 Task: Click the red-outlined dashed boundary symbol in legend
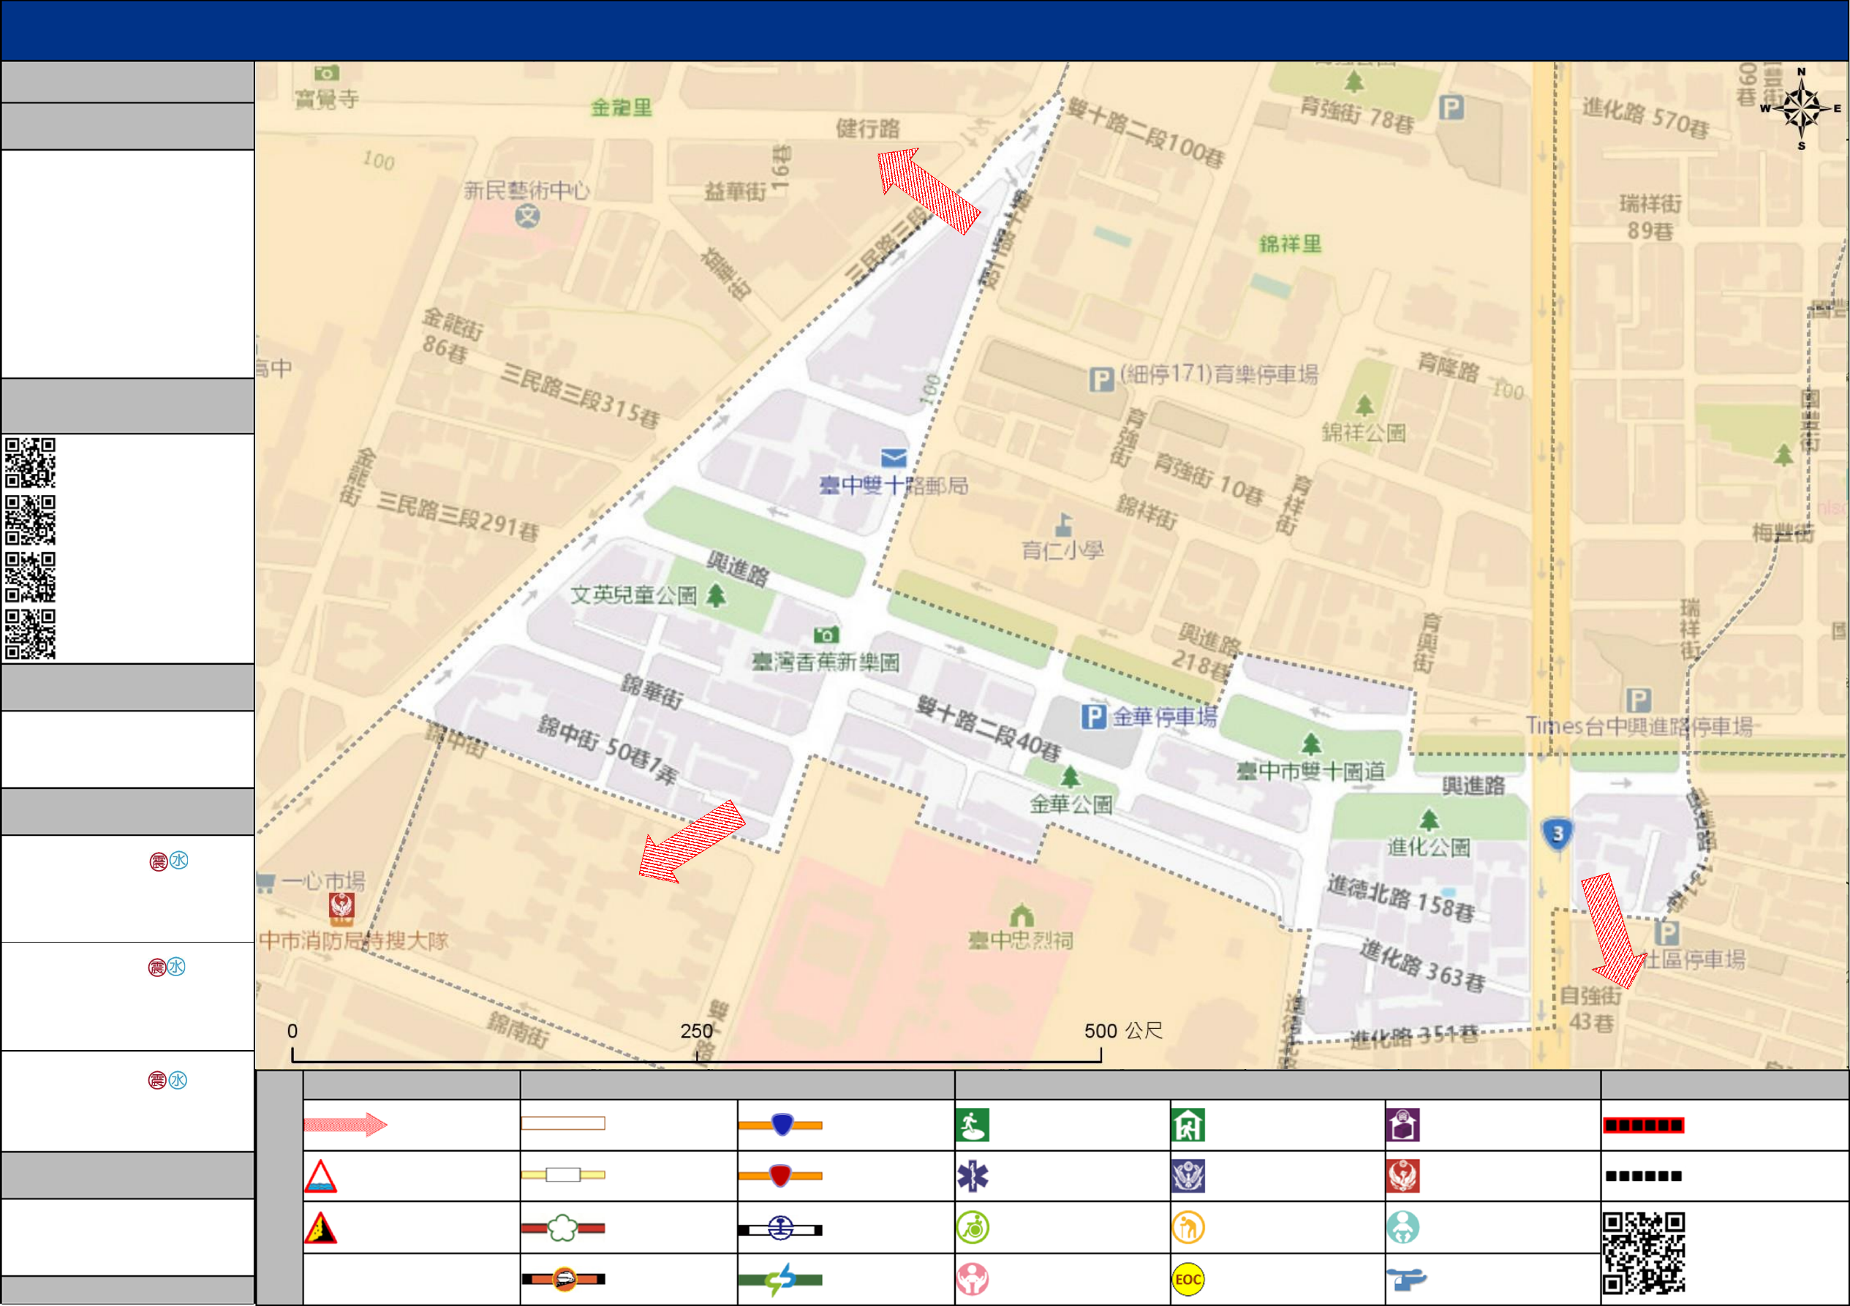(x=1643, y=1125)
